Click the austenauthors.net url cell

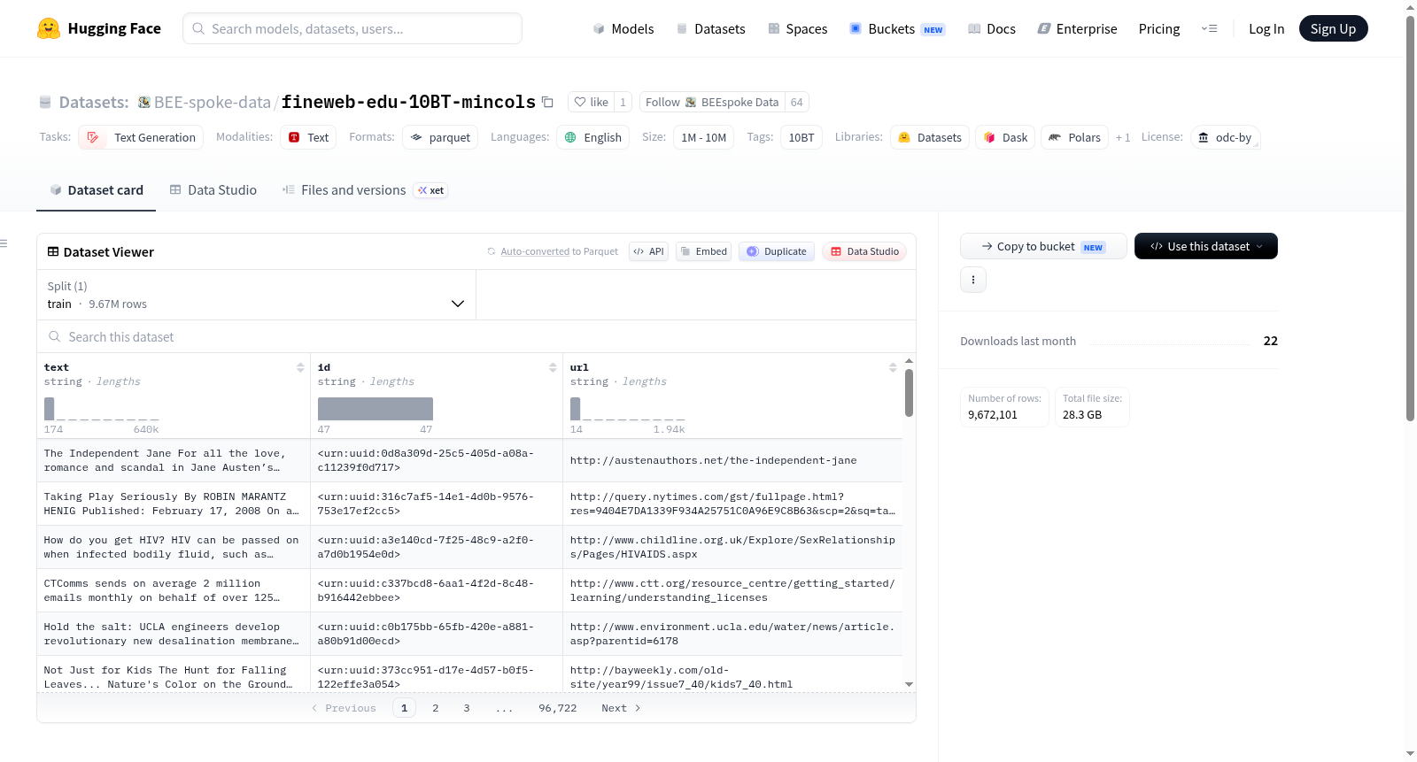pos(732,460)
